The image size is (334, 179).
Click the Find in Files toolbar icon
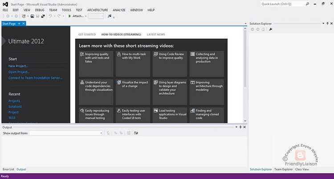pyautogui.click(x=110, y=16)
